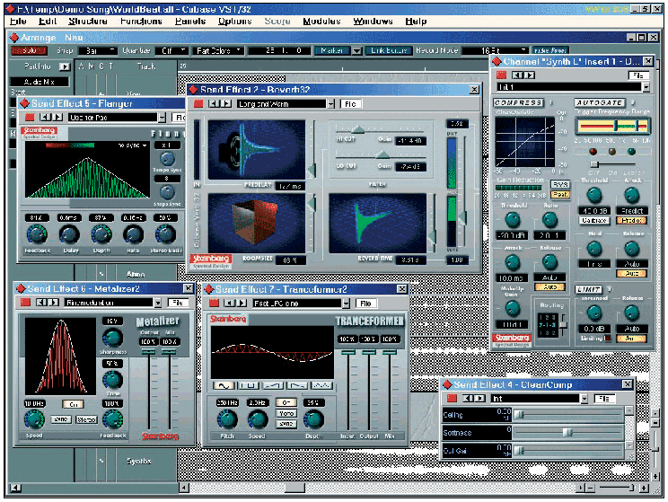This screenshot has height=502, width=668.
Task: Open Metalizer2 preset dropdown arrow
Action: pyautogui.click(x=158, y=303)
